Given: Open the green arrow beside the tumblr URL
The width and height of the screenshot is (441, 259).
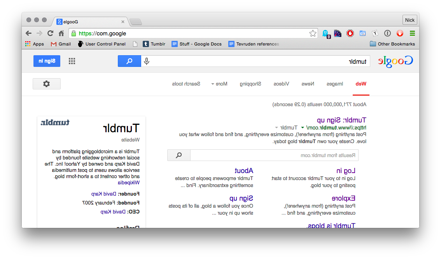Looking at the screenshot, I should click(x=303, y=128).
